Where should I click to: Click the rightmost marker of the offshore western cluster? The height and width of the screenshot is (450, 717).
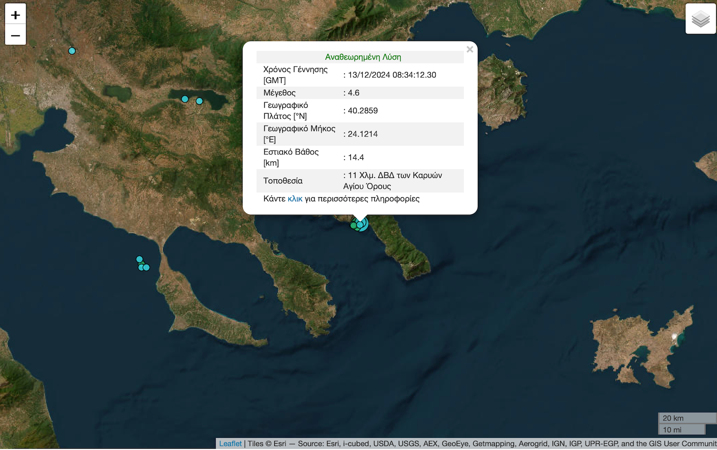pos(147,267)
